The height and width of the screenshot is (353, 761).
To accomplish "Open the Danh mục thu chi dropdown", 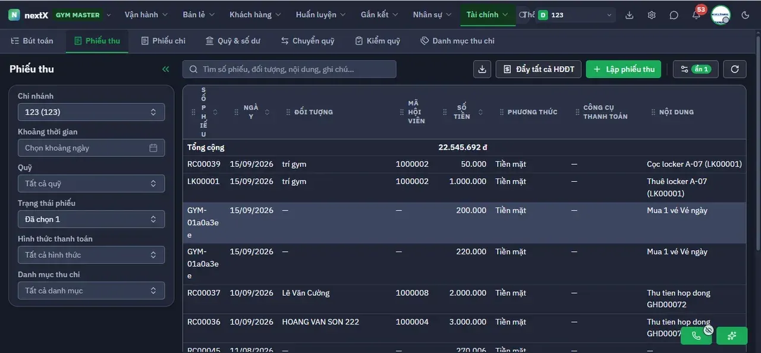I will tap(91, 291).
